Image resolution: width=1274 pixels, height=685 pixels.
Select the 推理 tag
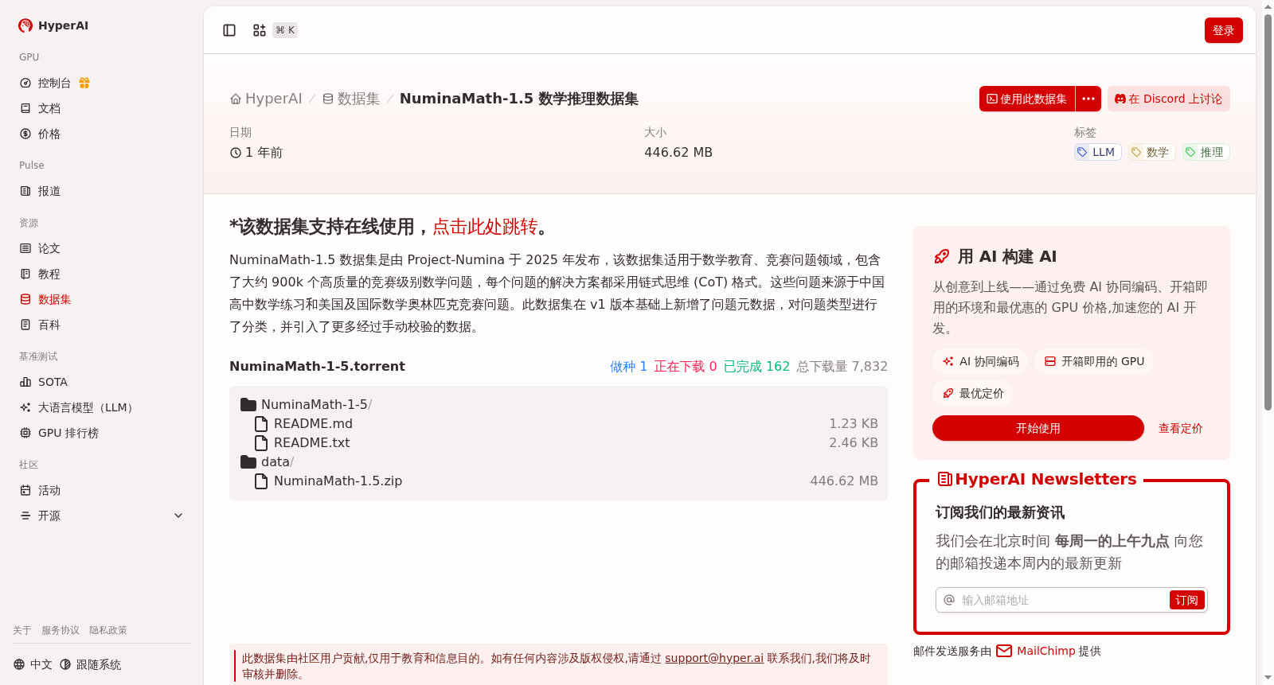[1206, 152]
